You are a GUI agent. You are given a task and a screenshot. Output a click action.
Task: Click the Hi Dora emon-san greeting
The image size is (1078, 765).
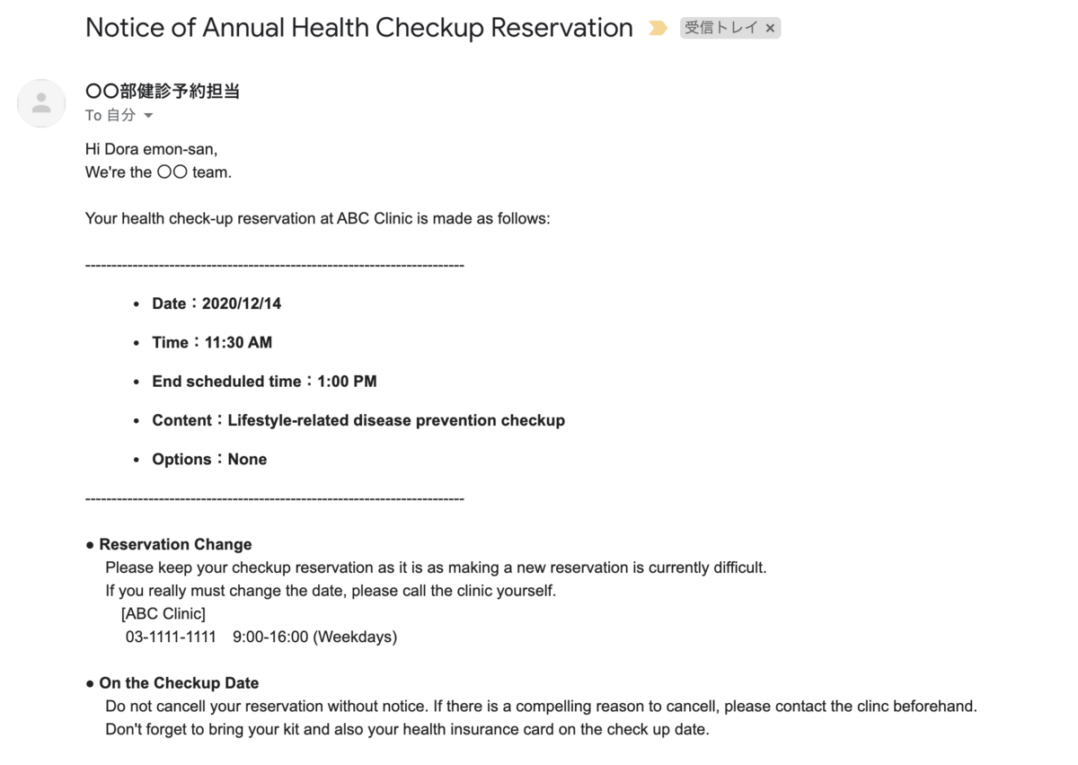151,149
